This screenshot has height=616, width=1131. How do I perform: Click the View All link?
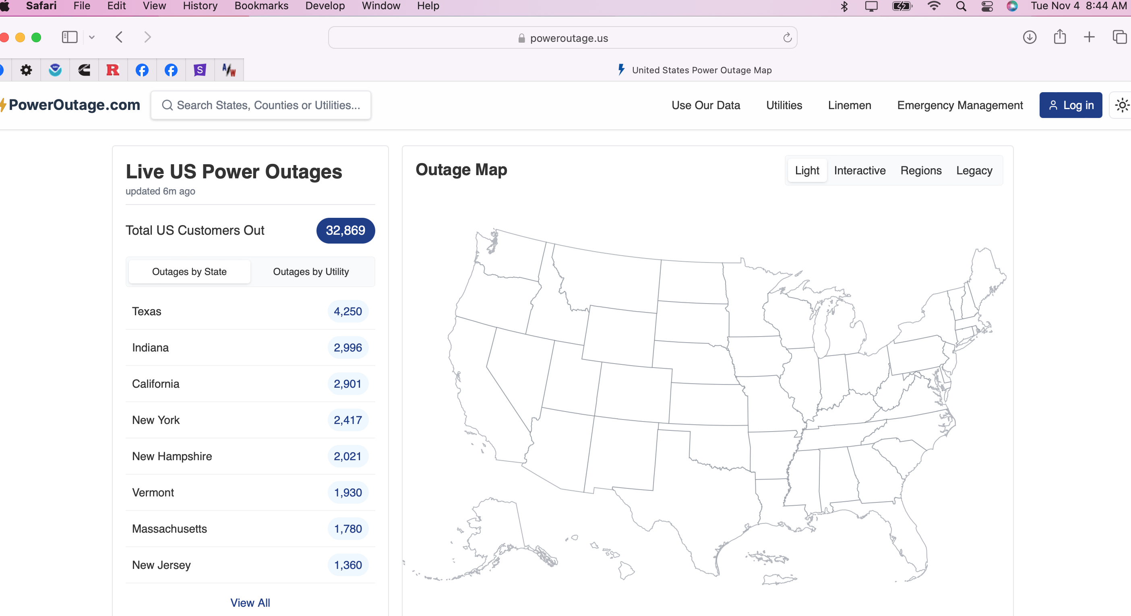click(250, 602)
